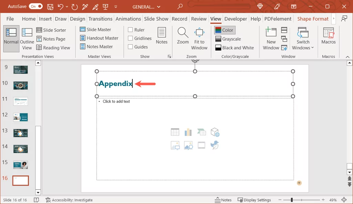Select Grayscale view mode
This screenshot has height=204, width=353.
coord(228,39)
